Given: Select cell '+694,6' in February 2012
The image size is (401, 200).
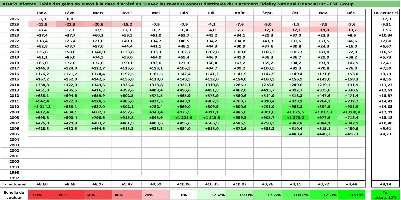Looking at the screenshot, I should pyautogui.click(x=70, y=96).
